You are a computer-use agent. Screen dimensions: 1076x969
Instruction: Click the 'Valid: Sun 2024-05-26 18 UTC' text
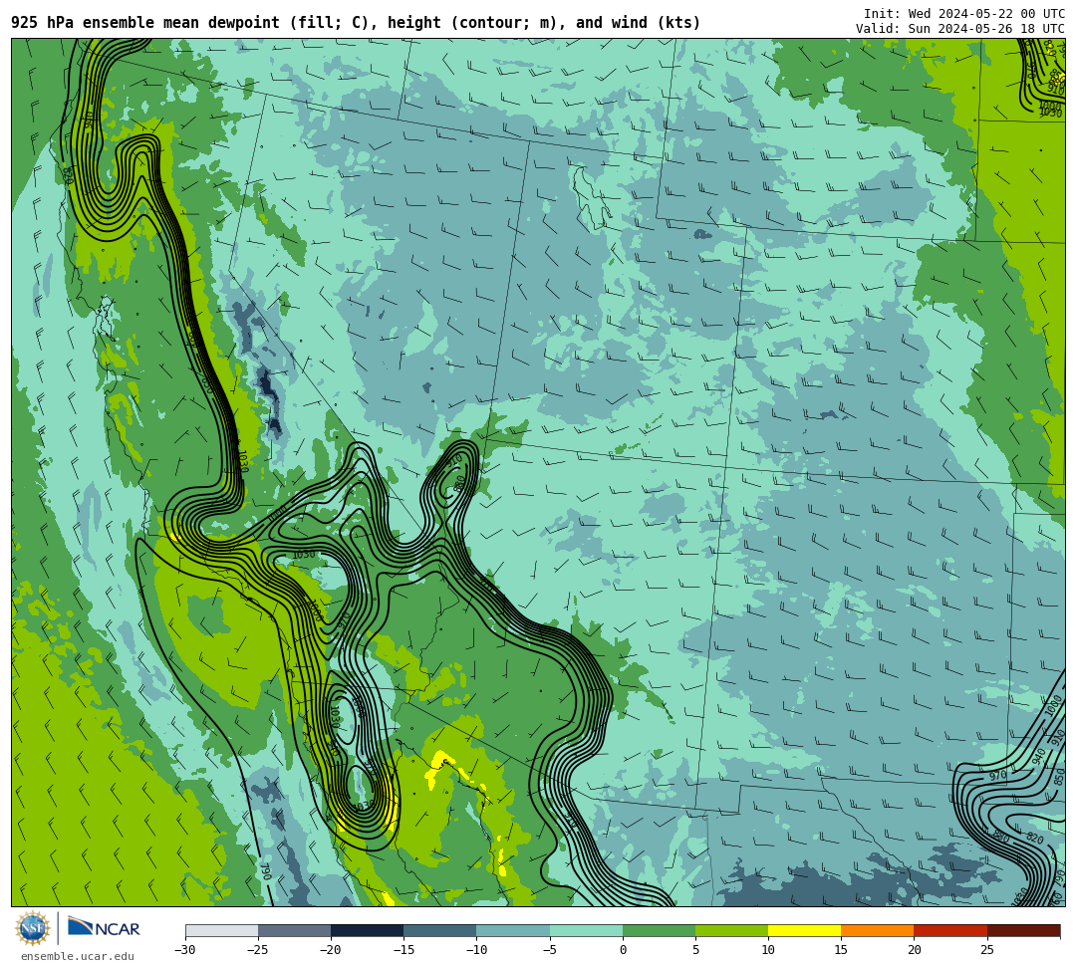960,29
